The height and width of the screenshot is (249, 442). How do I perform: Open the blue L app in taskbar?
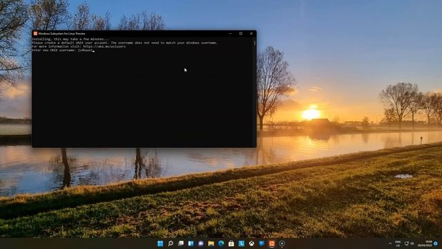[x=241, y=243]
